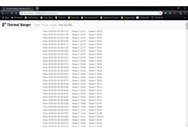Click the red extension icon in toolbar
The width and height of the screenshot is (188, 133).
174,13
